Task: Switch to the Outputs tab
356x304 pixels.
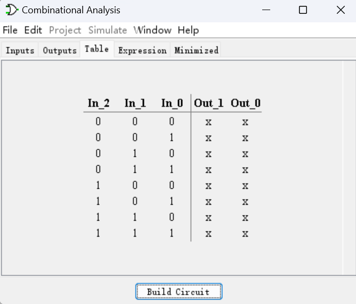Action: click(x=60, y=50)
